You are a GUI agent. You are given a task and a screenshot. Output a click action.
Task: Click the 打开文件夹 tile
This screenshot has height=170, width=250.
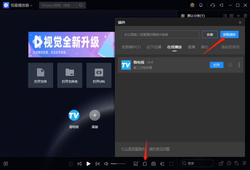tap(70, 75)
